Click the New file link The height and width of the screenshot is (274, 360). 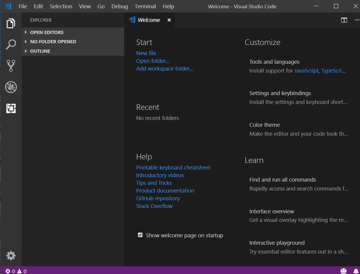point(146,53)
